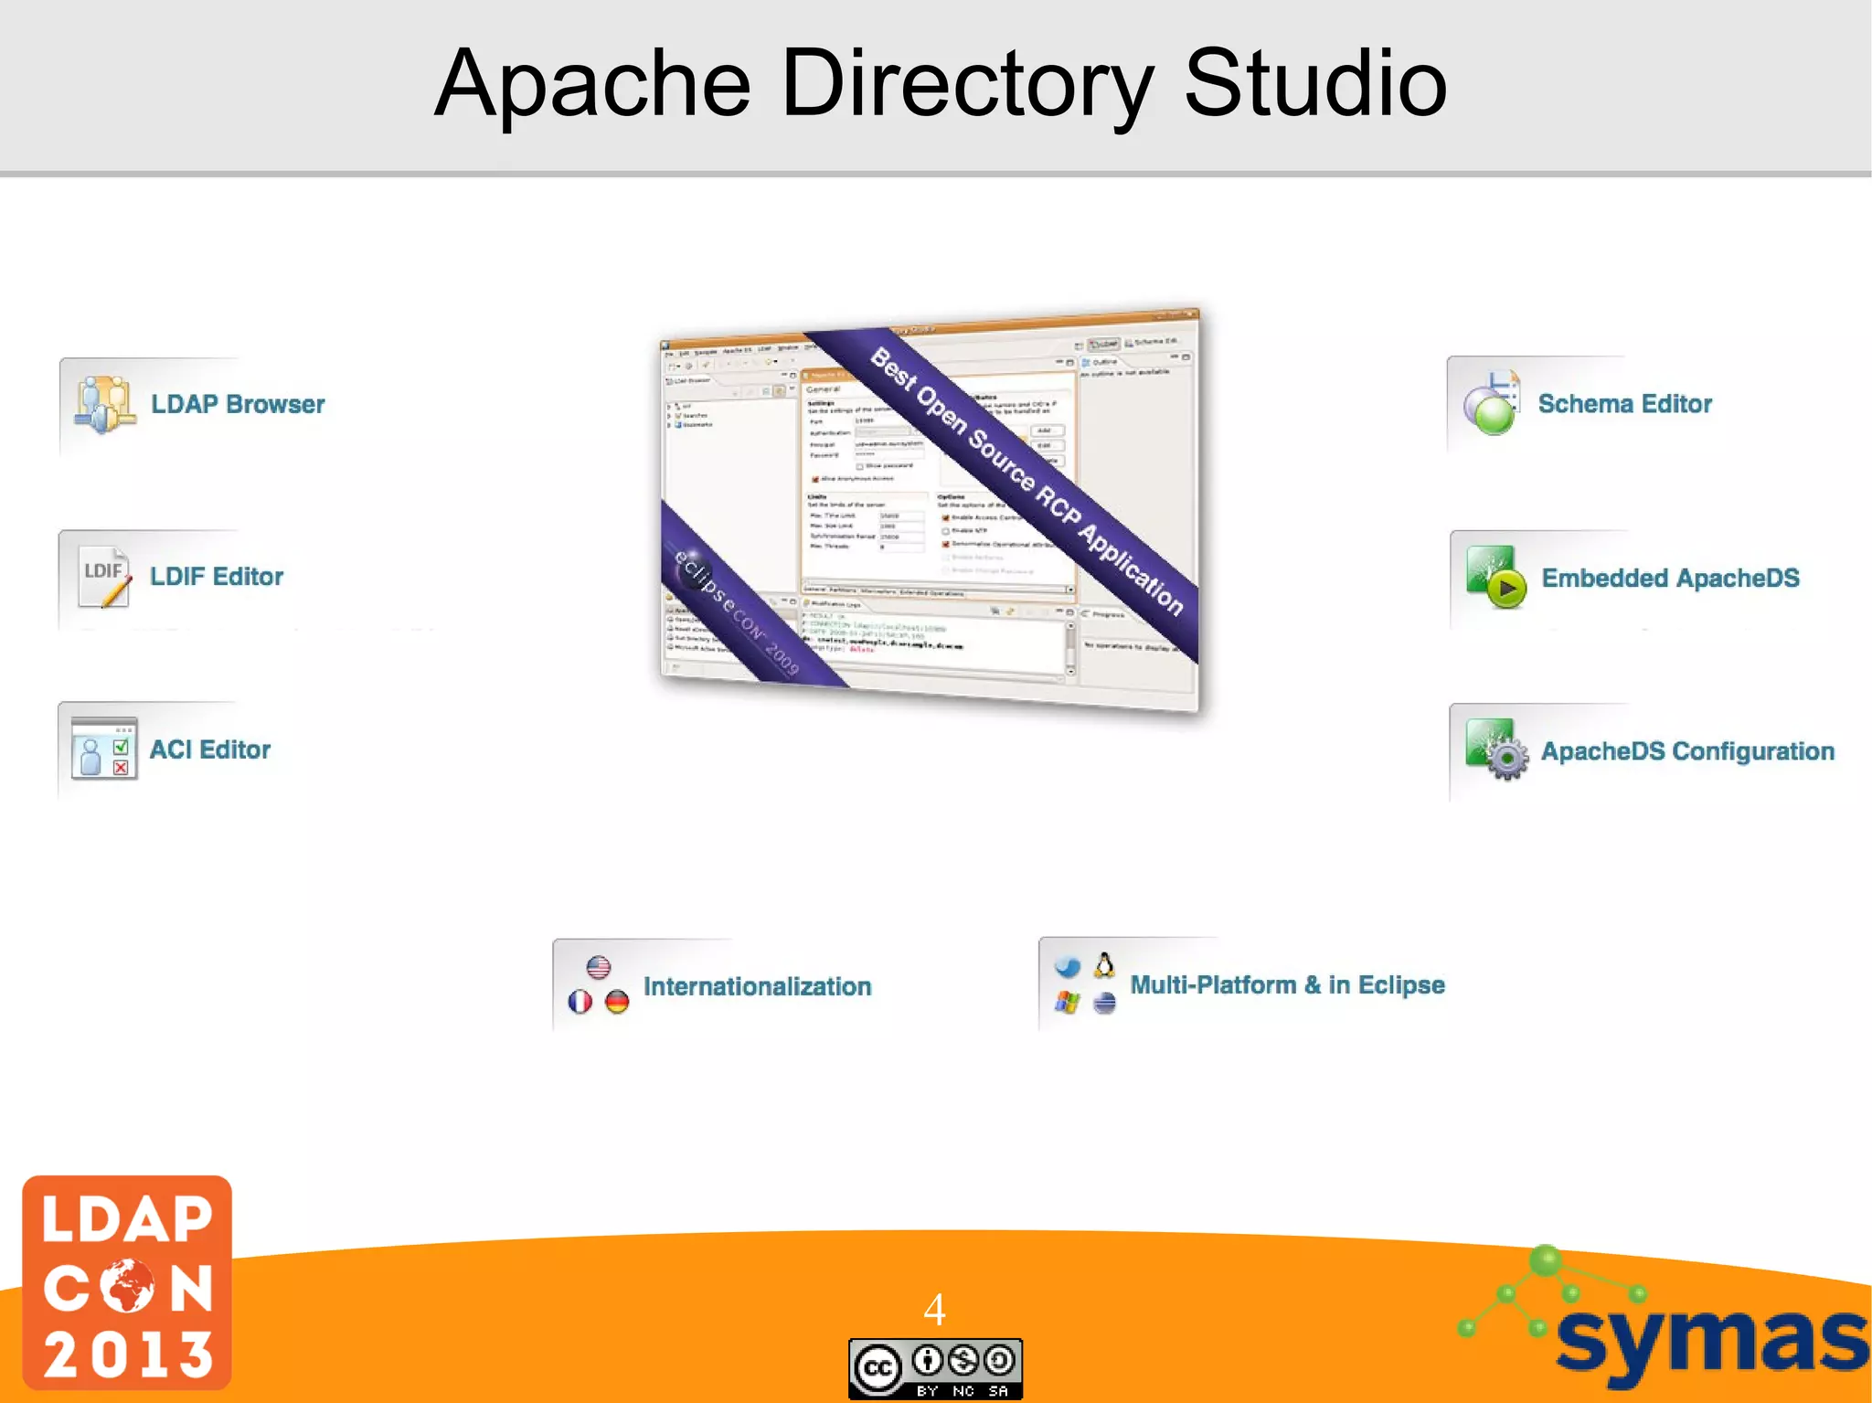This screenshot has width=1872, height=1403.
Task: Click the ACI Editor icon
Action: (104, 749)
